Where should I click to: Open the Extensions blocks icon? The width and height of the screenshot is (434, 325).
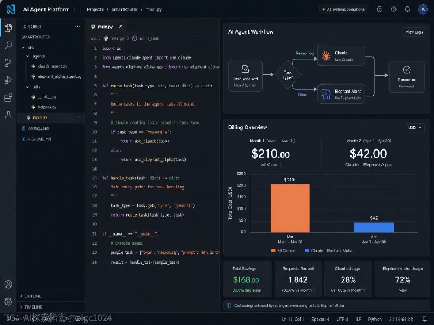[8, 97]
